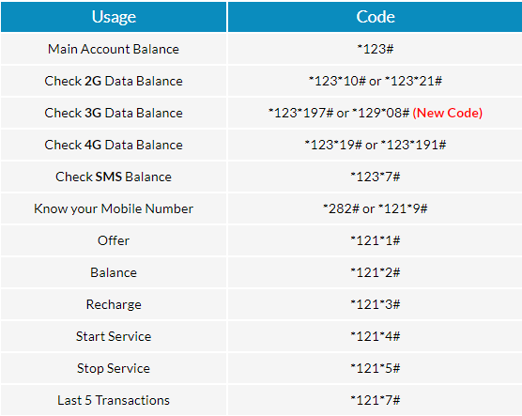Screen dimensions: 522x416
Task: Click 'Check 4G Data Balance' row label
Action: click(x=114, y=145)
